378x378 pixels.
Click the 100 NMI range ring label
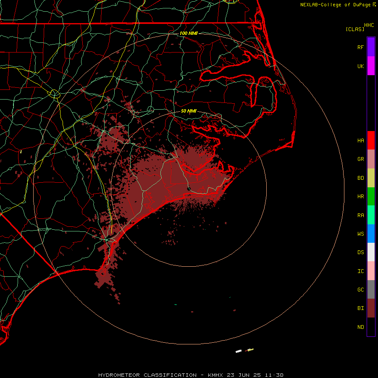189,33
